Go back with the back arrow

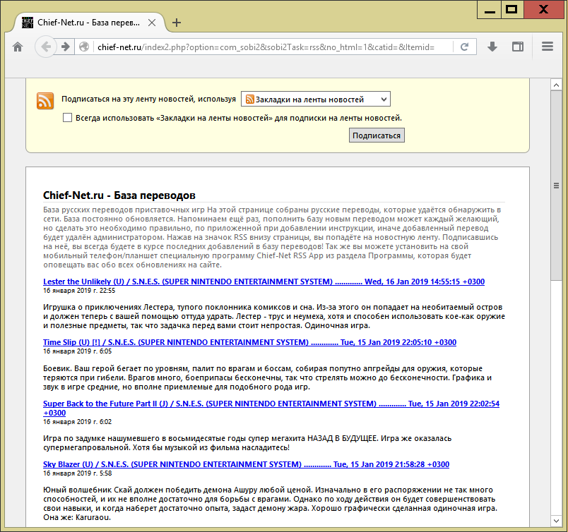[46, 47]
